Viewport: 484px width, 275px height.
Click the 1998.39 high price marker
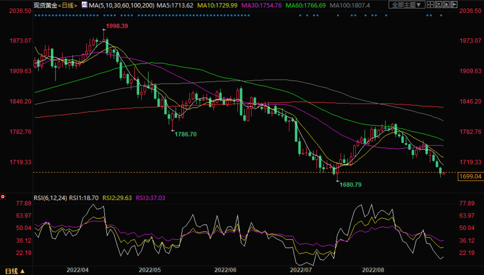tap(117, 26)
